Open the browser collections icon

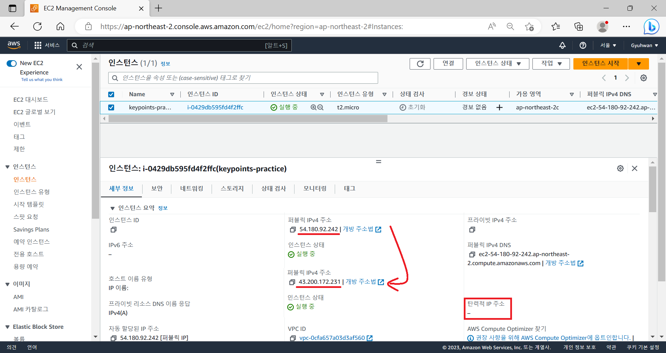(x=579, y=26)
